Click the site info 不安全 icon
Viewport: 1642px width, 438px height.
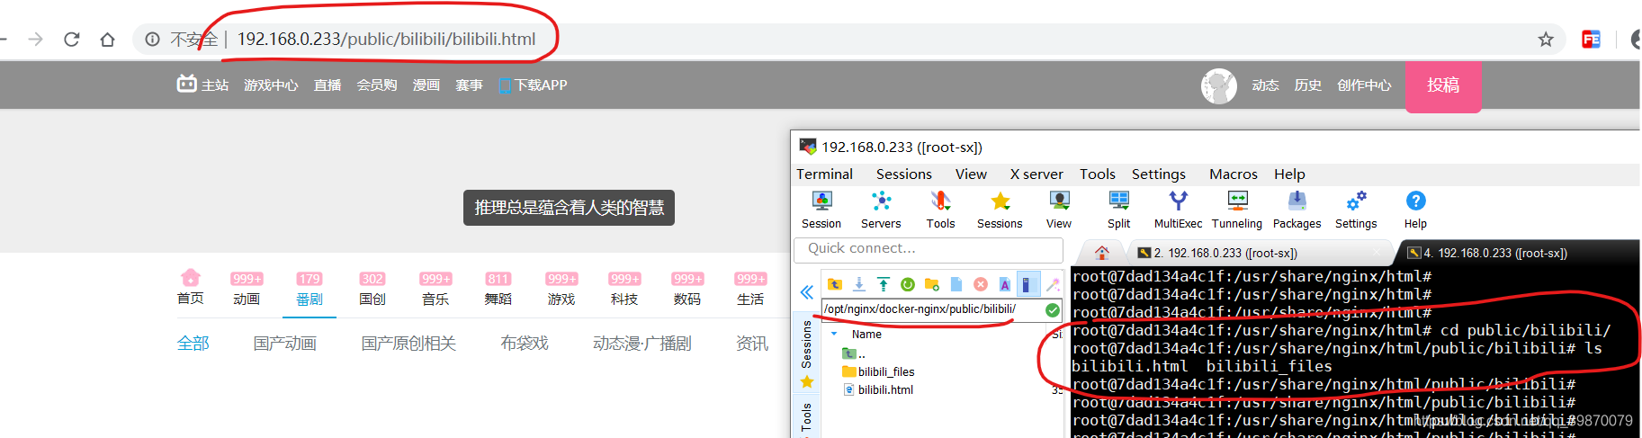153,39
